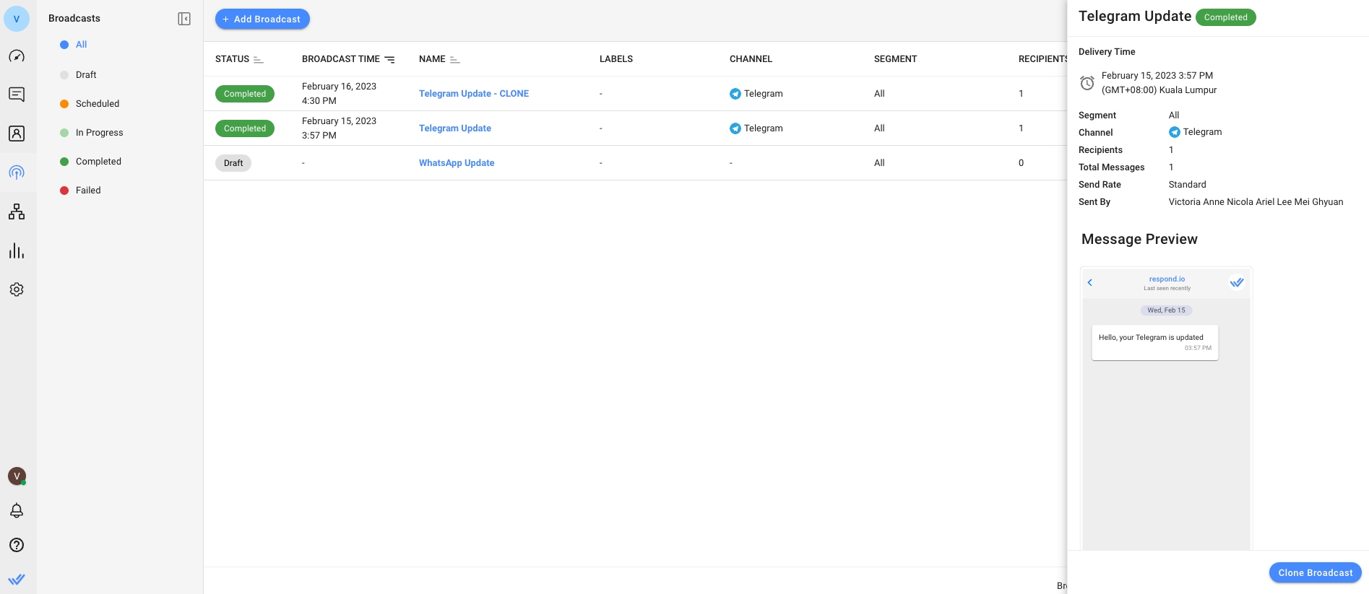Show Completed broadcasts filter
Image resolution: width=1369 pixels, height=594 pixels.
[98, 162]
